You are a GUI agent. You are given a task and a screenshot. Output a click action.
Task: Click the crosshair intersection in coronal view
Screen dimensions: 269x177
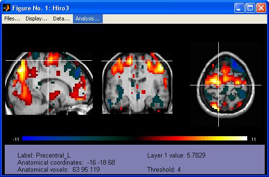[130, 61]
